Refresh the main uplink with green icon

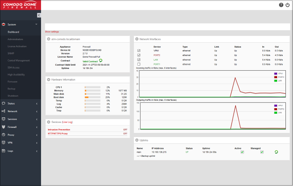(276, 152)
